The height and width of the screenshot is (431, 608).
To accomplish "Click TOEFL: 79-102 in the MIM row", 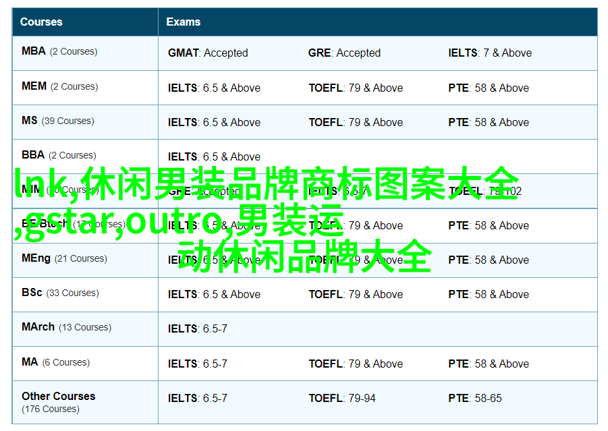I will 485,191.
